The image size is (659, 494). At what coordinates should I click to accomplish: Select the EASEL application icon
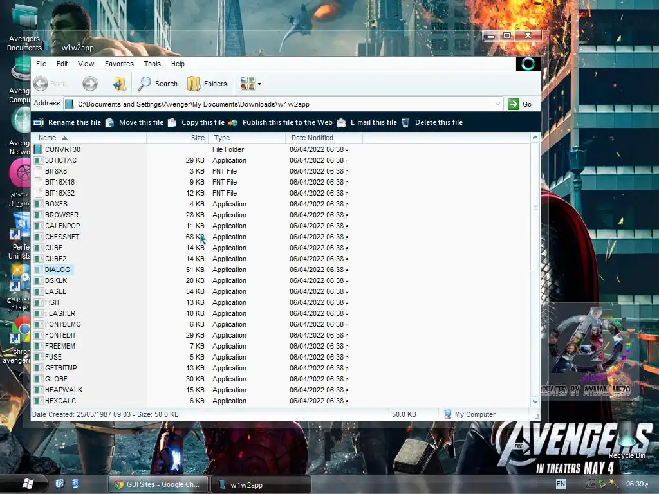coord(38,291)
